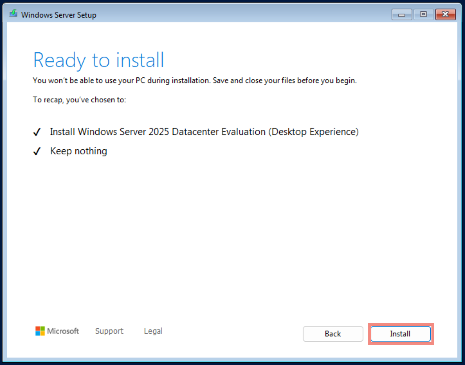
Task: Click the recap instruction text
Action: pos(79,100)
